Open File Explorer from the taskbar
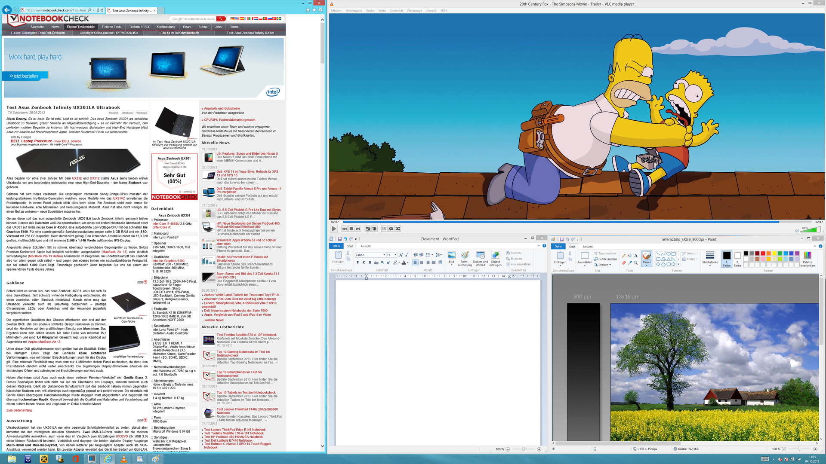826x464 pixels. pyautogui.click(x=12, y=459)
